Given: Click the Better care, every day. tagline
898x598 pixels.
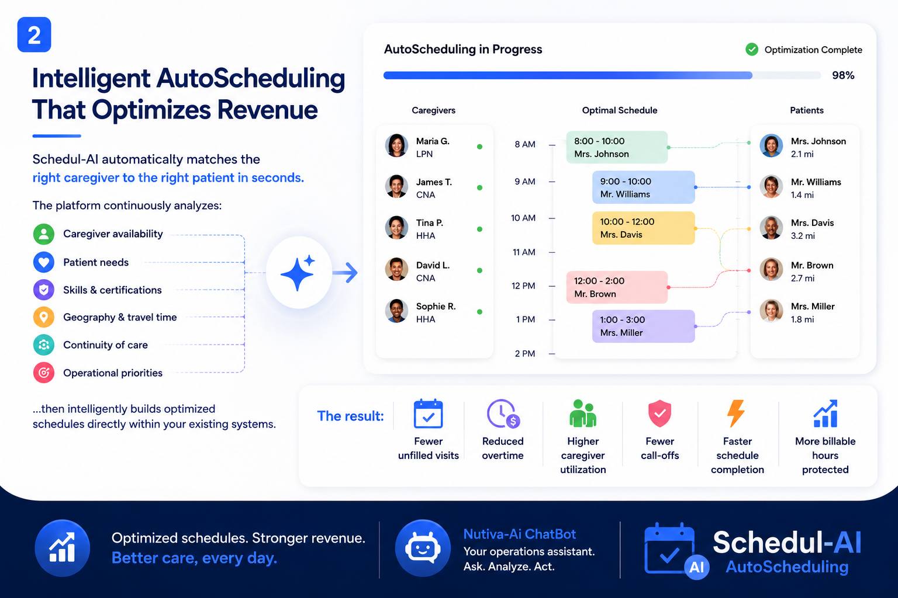Looking at the screenshot, I should 195,558.
